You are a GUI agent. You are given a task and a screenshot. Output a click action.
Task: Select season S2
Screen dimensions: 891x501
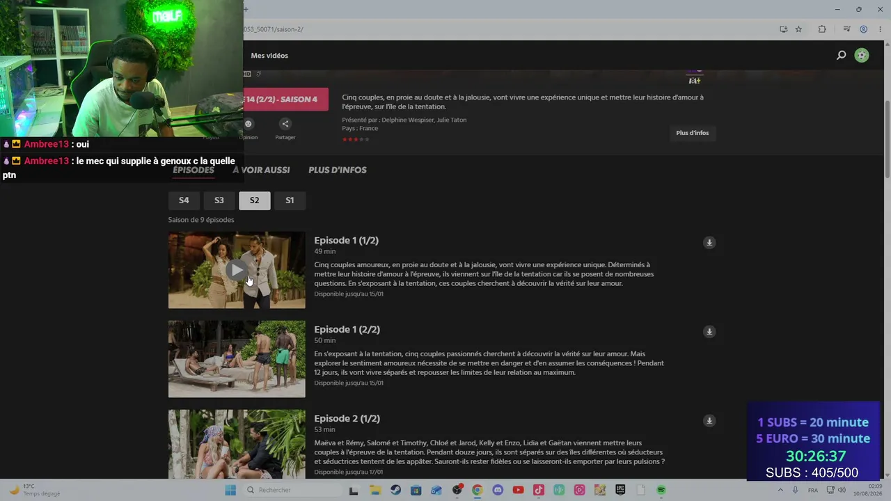(254, 200)
